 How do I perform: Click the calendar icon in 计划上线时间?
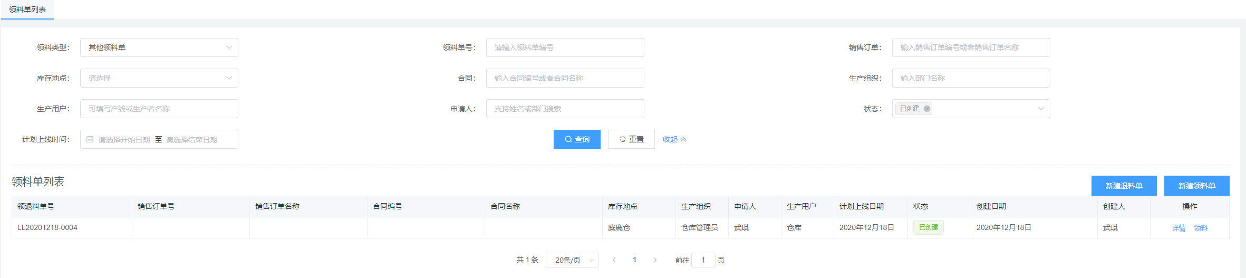(90, 139)
